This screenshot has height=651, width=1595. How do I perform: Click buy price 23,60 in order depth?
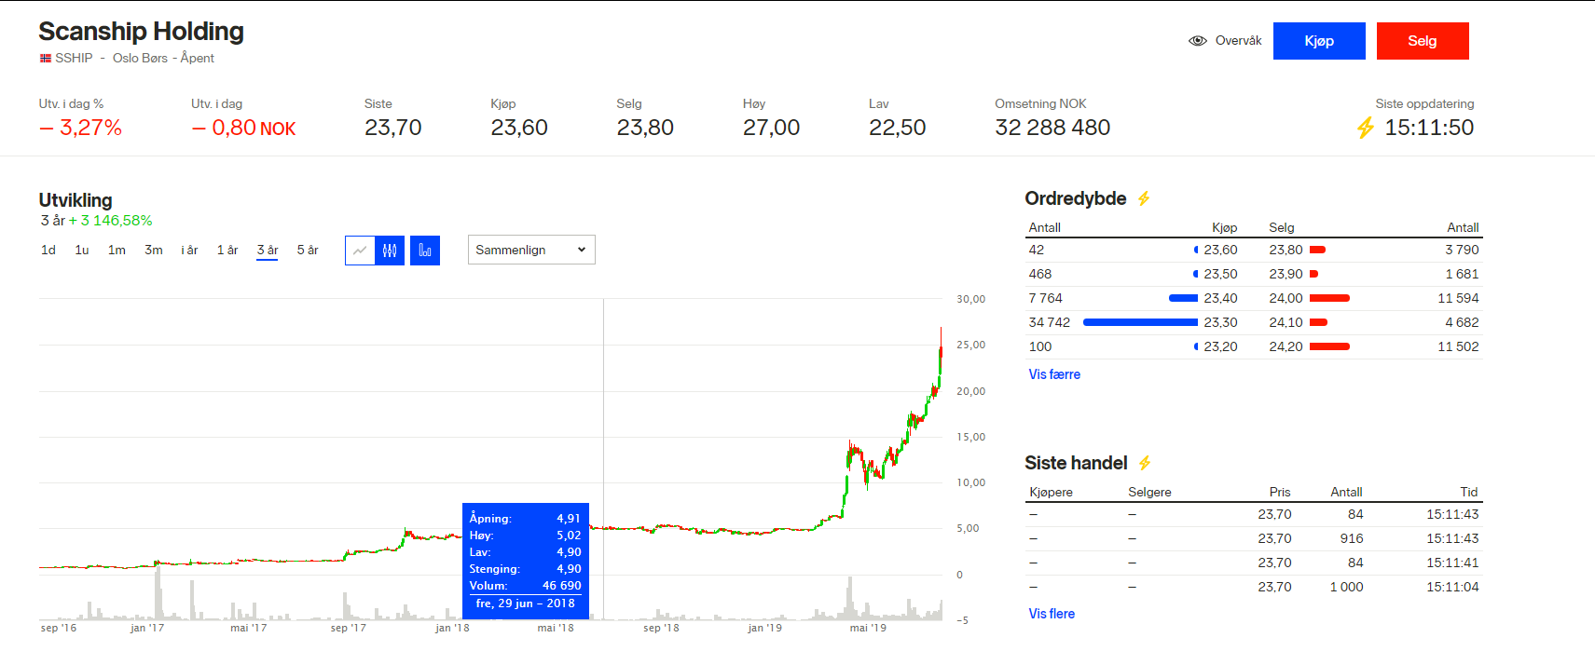(1220, 250)
